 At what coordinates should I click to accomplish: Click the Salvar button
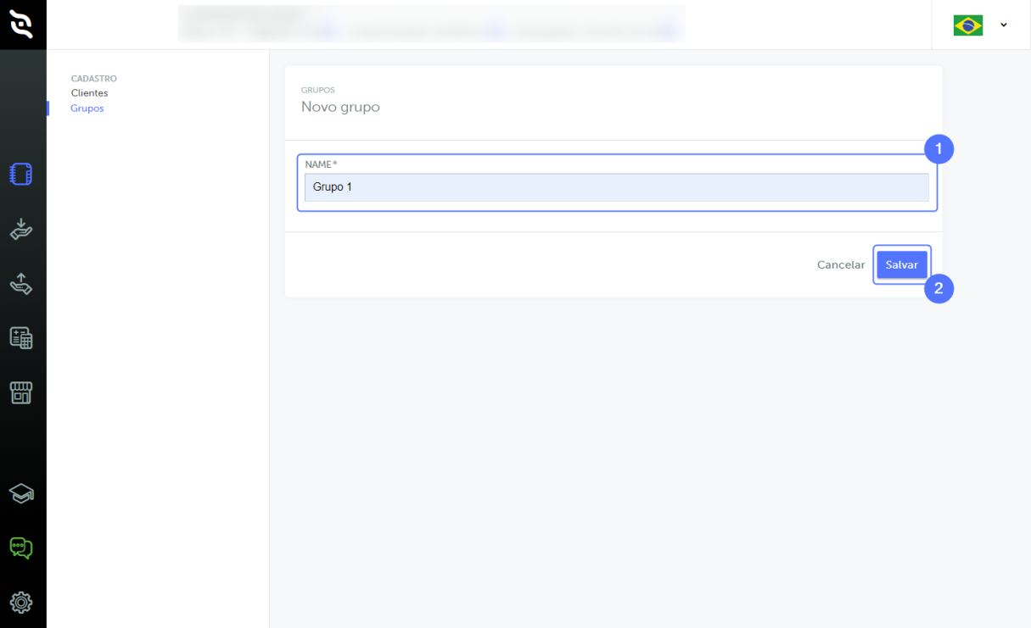(x=902, y=264)
